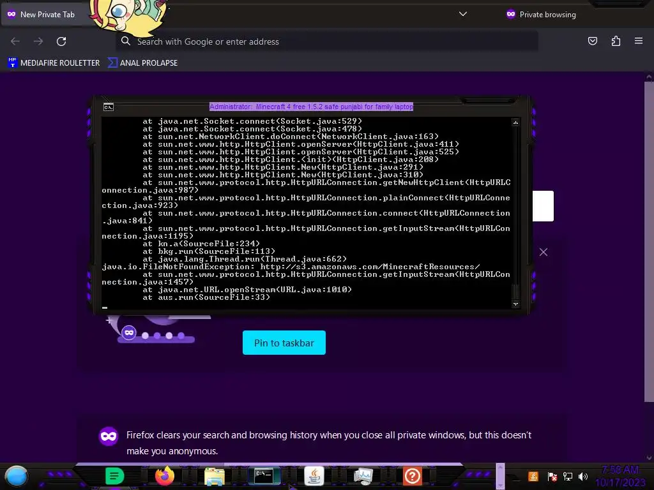Open the taskbar clock showing 7:58 AM
Viewport: 654px width, 490px height.
point(620,476)
